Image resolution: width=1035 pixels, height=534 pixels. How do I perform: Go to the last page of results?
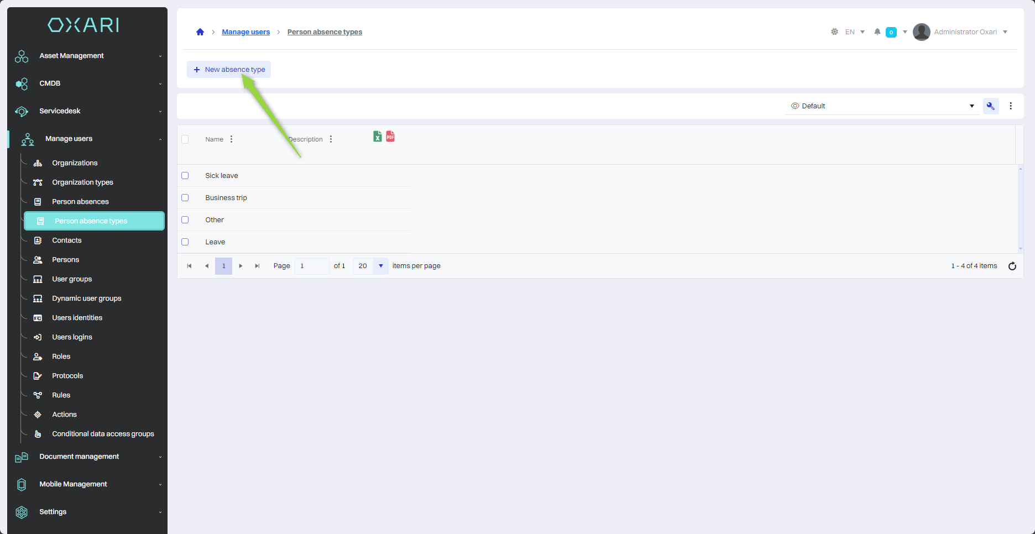[257, 266]
